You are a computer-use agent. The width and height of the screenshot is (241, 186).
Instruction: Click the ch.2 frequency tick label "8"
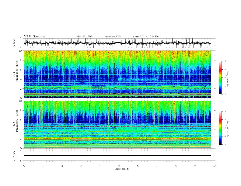(22, 111)
